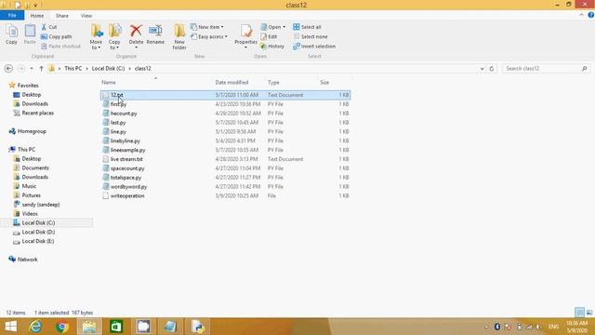Screen dimensions: 595x335
Task: Open the Windows Start button
Action: pyautogui.click(x=10, y=327)
